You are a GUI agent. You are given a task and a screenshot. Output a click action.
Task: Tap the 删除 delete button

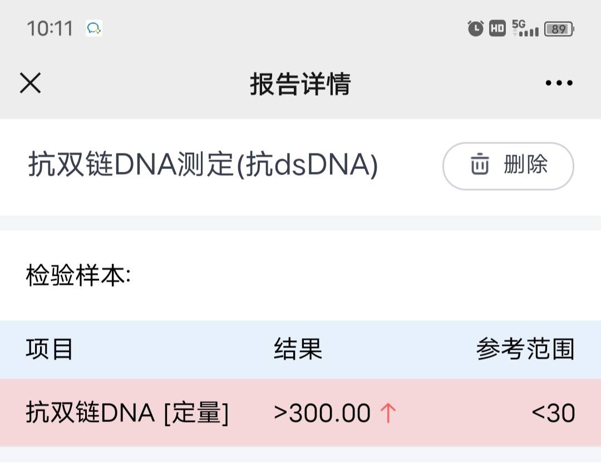point(508,166)
